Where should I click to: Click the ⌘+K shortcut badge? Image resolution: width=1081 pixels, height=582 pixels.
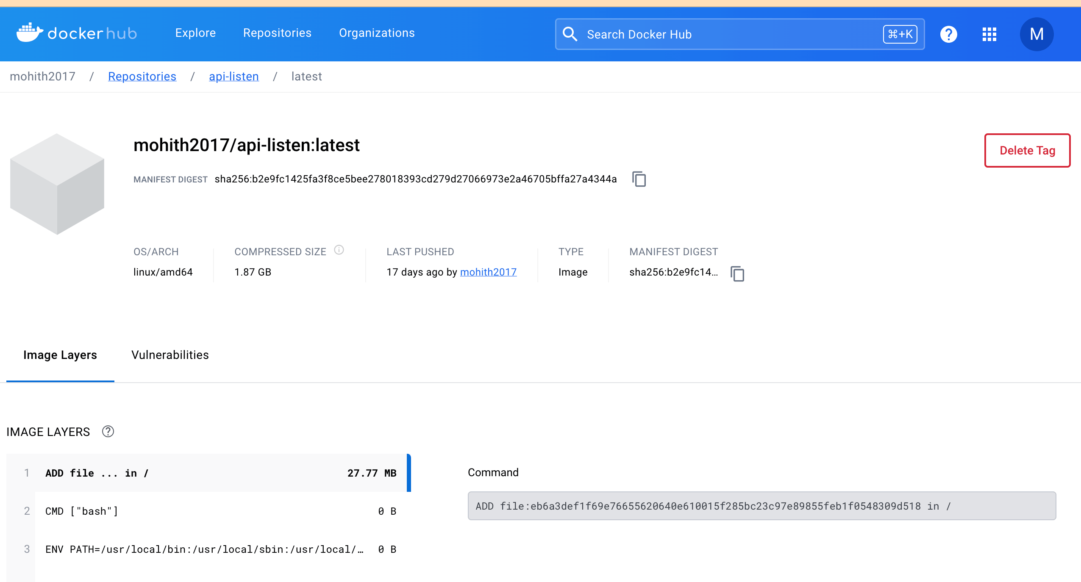[x=900, y=34]
